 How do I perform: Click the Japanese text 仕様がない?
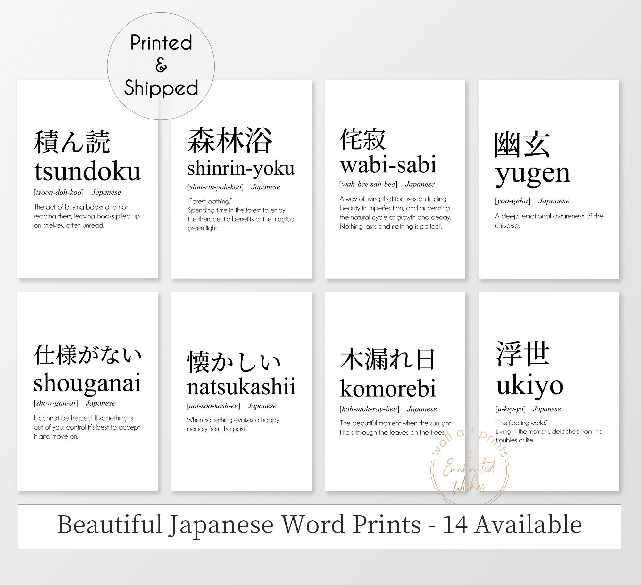coord(88,355)
